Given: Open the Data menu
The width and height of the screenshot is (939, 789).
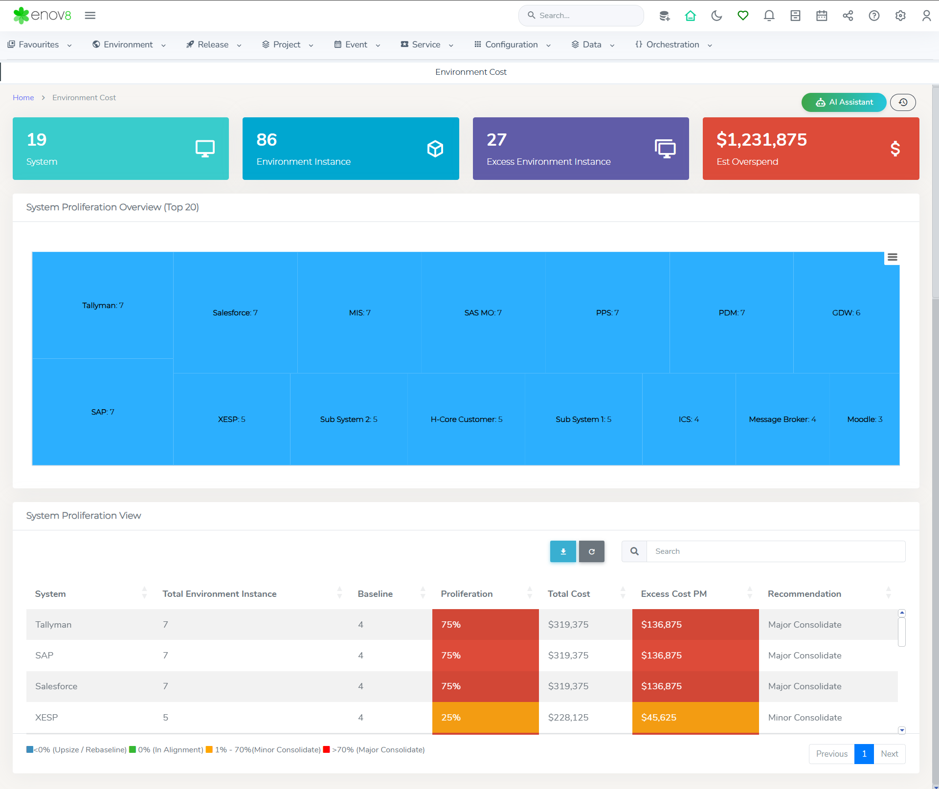Looking at the screenshot, I should click(592, 44).
